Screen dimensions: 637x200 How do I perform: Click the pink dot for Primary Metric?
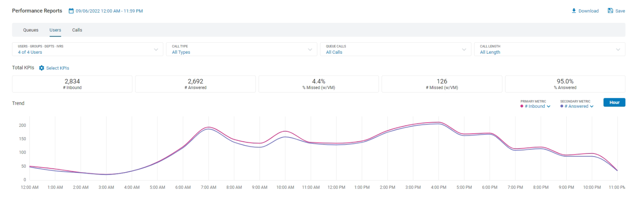(522, 106)
